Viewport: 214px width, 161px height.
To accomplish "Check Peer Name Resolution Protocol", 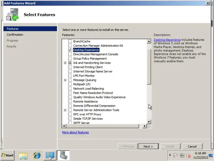I will pos(70,93).
